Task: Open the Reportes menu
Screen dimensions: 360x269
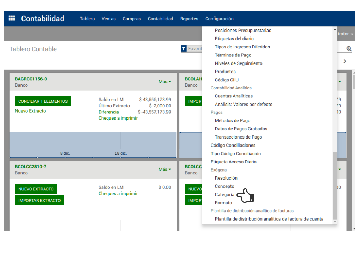Action: [189, 19]
